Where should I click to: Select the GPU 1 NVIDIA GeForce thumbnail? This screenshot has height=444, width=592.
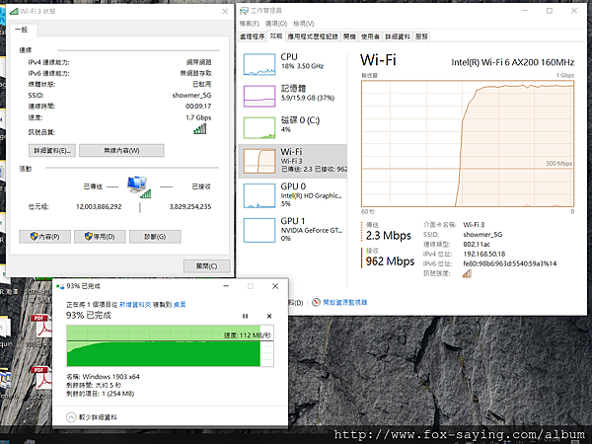[259, 230]
